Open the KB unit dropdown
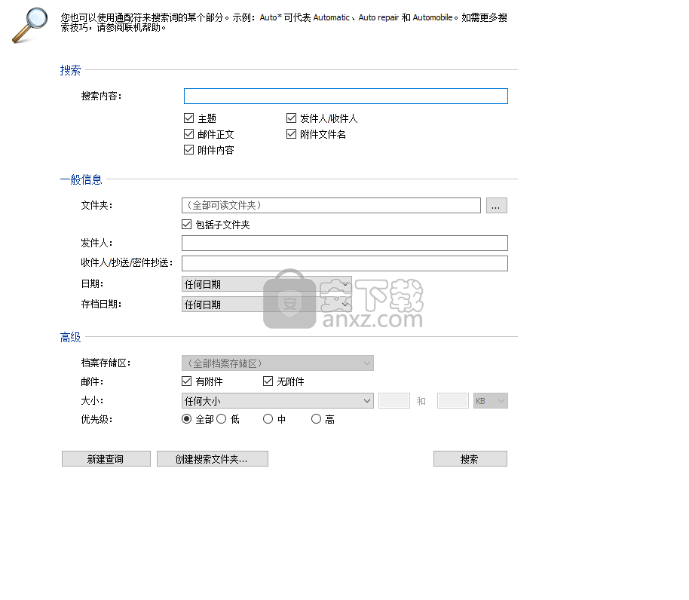This screenshot has height=600, width=689. pyautogui.click(x=491, y=400)
